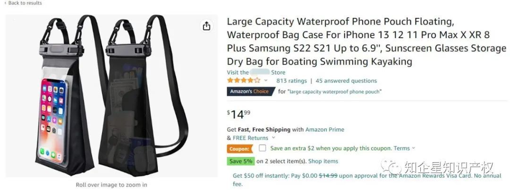Click the orange Coupon badge
The image size is (510, 190).
coord(239,148)
